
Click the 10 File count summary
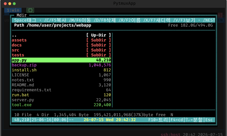tap(23, 115)
